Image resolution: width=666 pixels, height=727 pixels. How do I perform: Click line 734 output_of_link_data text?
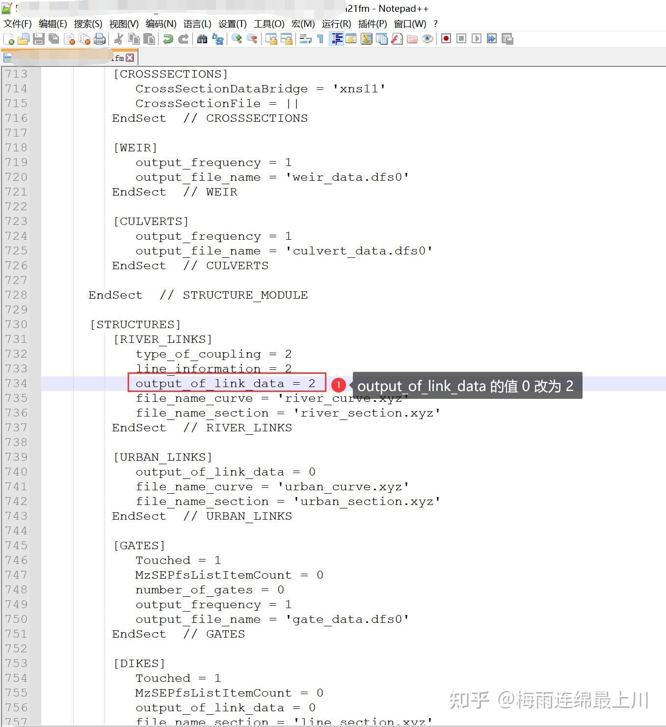tap(210, 383)
